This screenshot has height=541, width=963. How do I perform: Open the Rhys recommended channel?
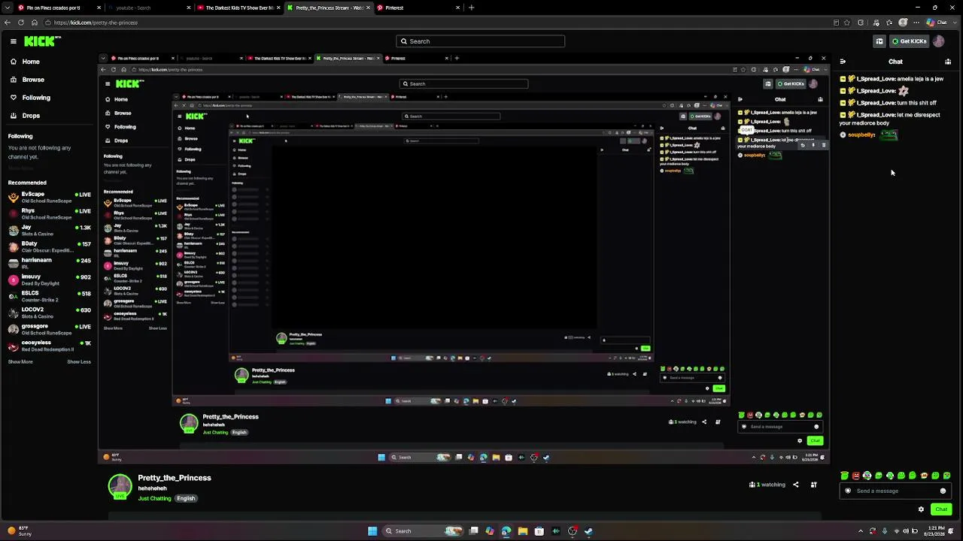point(50,214)
